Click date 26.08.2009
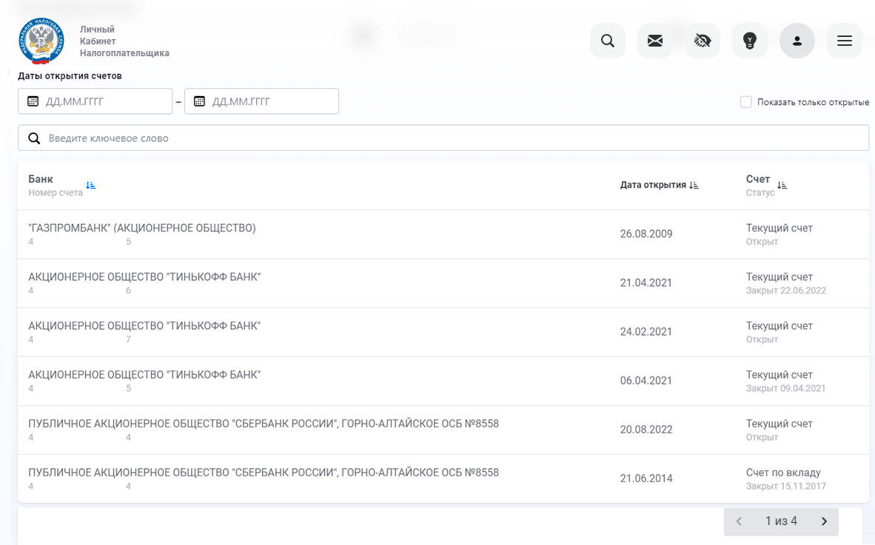 [x=646, y=234]
